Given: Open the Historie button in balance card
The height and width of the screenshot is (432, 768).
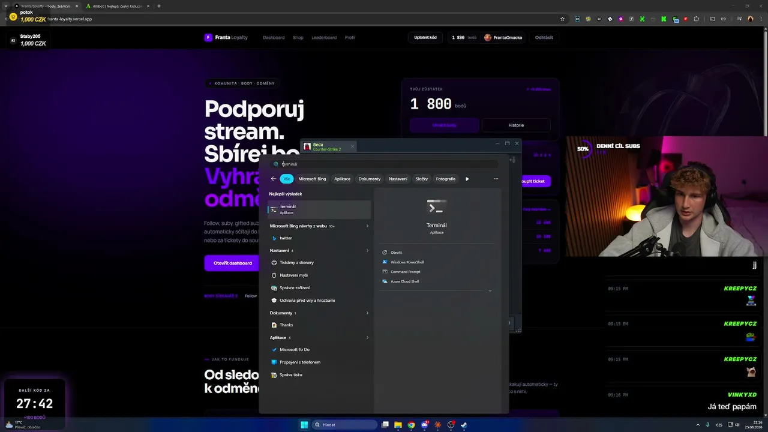Looking at the screenshot, I should coord(516,125).
